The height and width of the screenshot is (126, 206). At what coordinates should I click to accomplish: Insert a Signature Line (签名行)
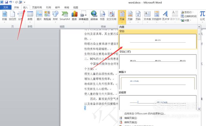187,12
